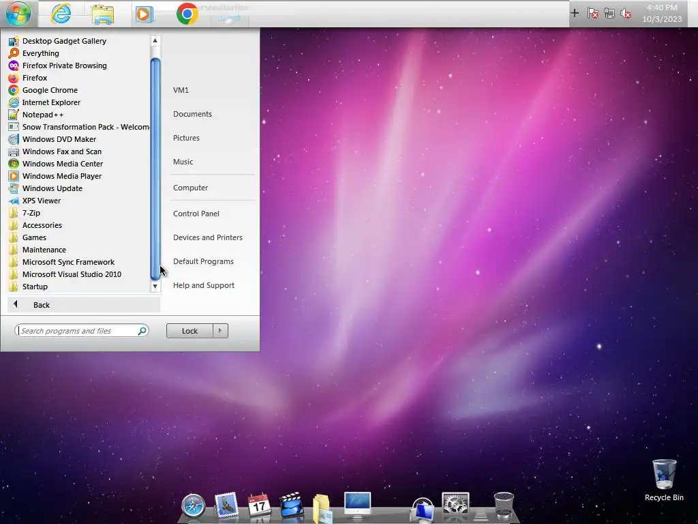Click the System Preferences gear dock icon
The height and width of the screenshot is (524, 698).
tap(455, 504)
